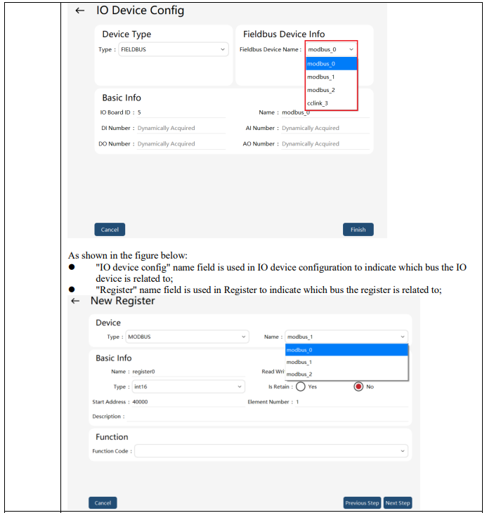This screenshot has height=513, width=487.
Task: Click the Start Address field
Action: click(188, 402)
